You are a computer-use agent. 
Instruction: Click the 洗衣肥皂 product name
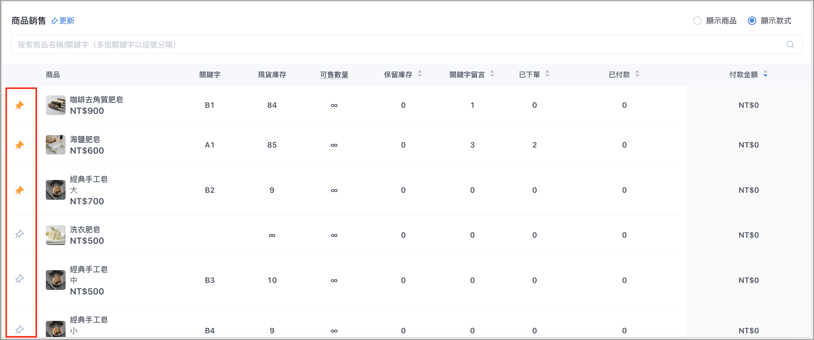85,230
